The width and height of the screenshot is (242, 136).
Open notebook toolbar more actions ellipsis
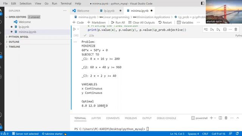point(198,23)
